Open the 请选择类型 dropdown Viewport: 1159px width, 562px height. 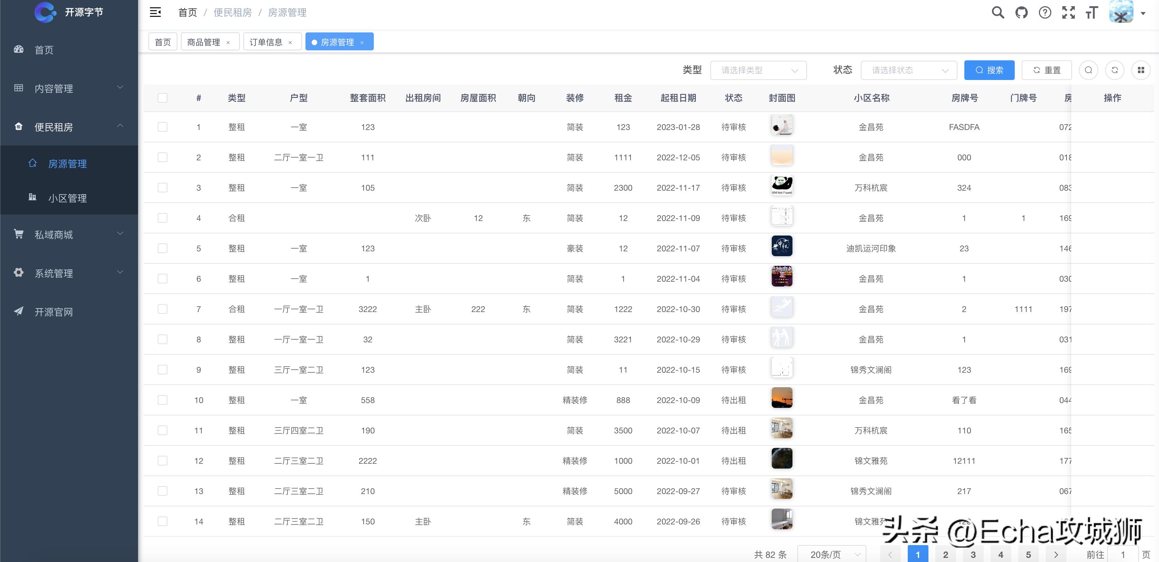(759, 70)
